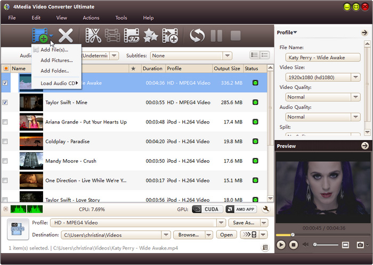Open the Audio track dropdown
This screenshot has width=373, height=265.
[x=114, y=55]
